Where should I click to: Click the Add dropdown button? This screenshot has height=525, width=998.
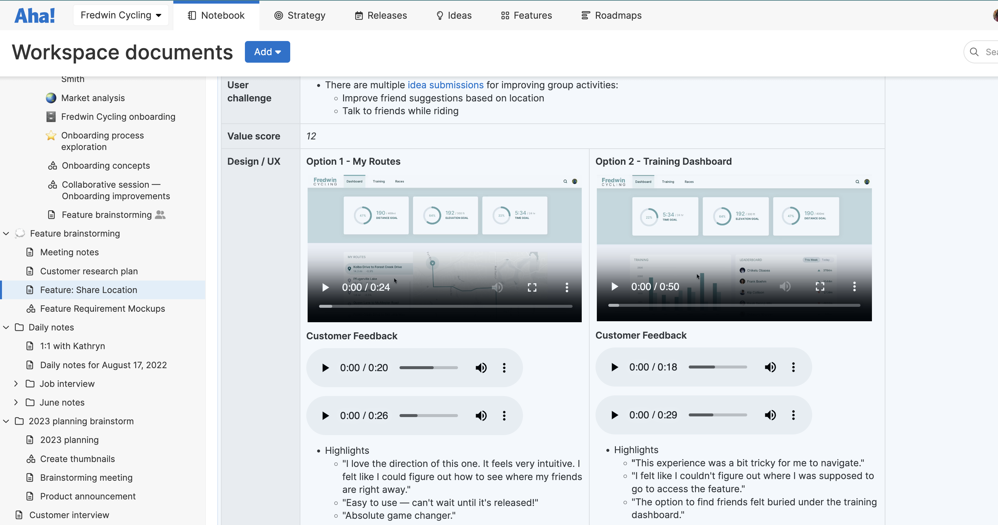click(267, 52)
